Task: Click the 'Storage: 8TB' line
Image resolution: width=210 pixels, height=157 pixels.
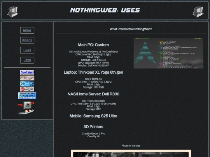Action: click(x=93, y=109)
